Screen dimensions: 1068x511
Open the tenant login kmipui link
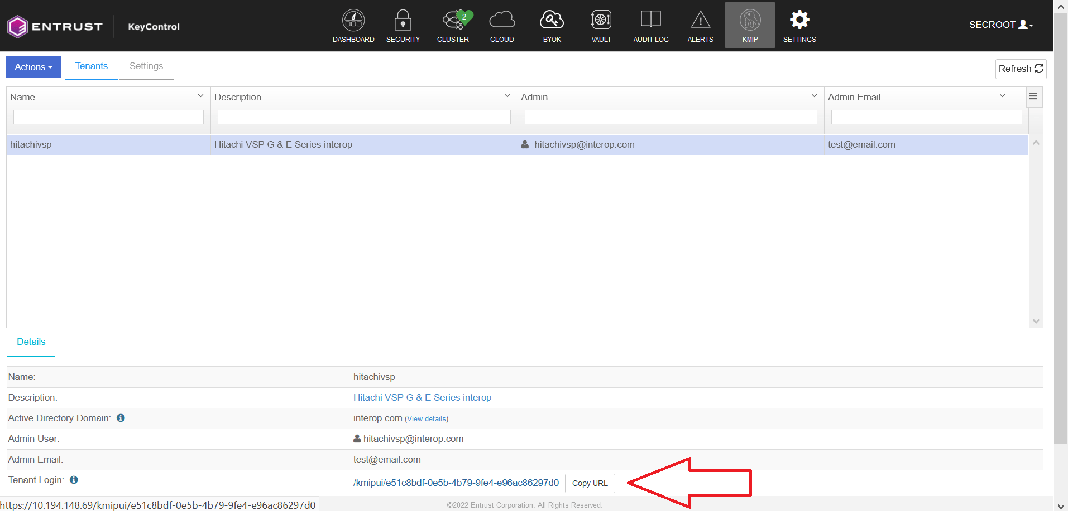[456, 483]
